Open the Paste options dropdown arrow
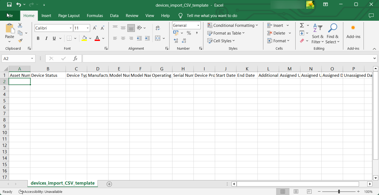This screenshot has width=379, height=195. [10, 42]
